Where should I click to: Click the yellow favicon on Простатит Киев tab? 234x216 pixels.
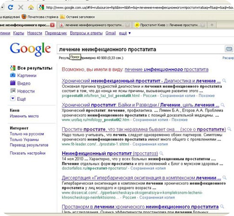[x=137, y=25]
